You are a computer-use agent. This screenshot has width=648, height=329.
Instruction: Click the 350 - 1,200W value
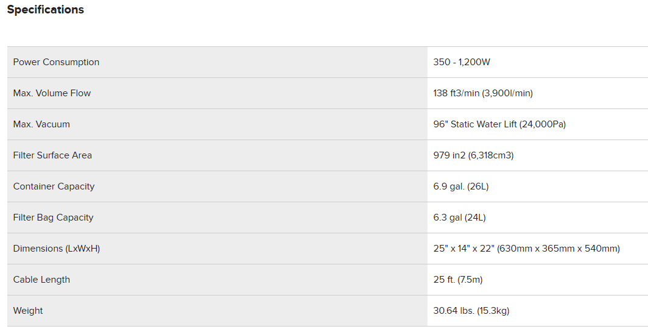point(461,62)
